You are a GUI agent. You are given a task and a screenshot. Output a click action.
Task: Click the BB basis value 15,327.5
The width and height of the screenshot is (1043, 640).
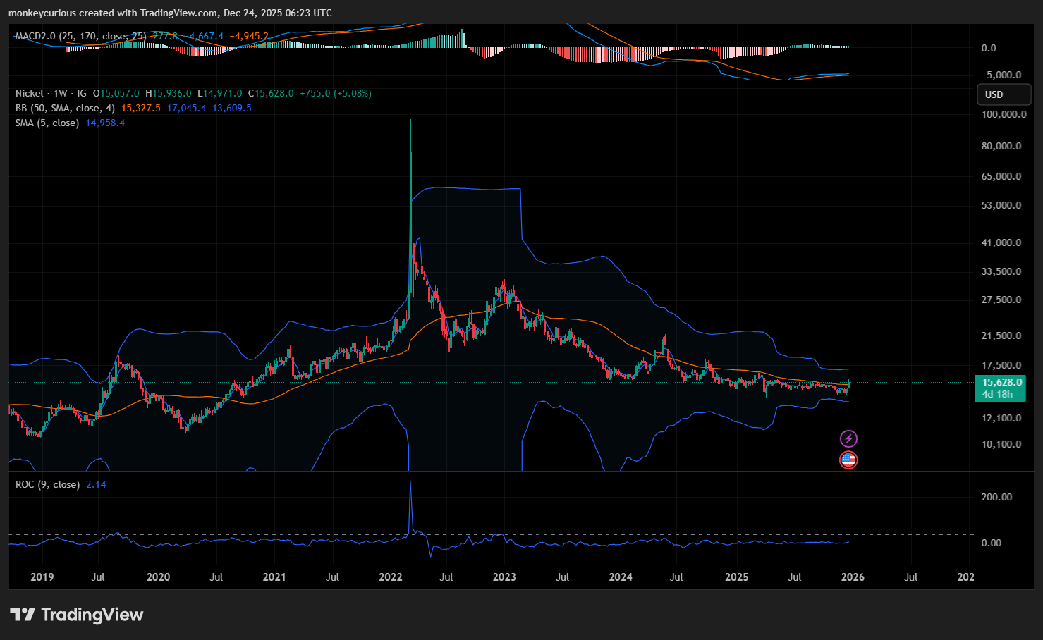click(141, 108)
